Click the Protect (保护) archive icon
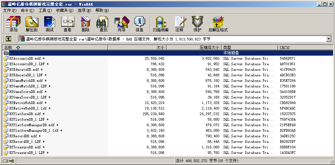Viewport: 335px width, 165px height. pyautogui.click(x=197, y=24)
